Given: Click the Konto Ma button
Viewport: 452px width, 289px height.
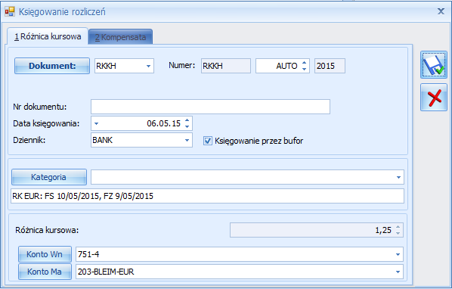Looking at the screenshot, I should [45, 272].
